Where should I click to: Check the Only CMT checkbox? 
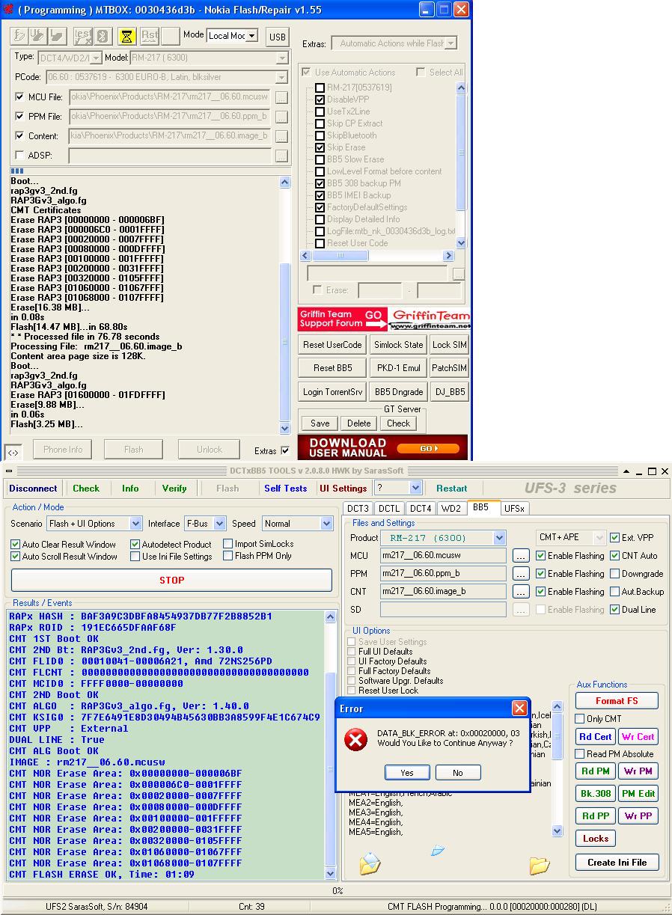coord(580,719)
